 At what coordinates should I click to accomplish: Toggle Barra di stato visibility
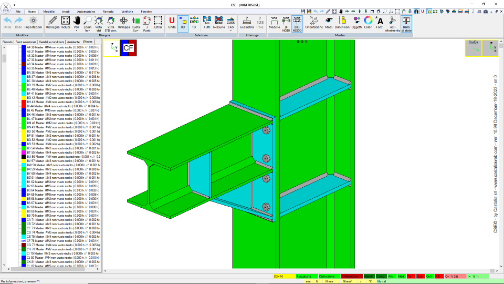point(406,24)
